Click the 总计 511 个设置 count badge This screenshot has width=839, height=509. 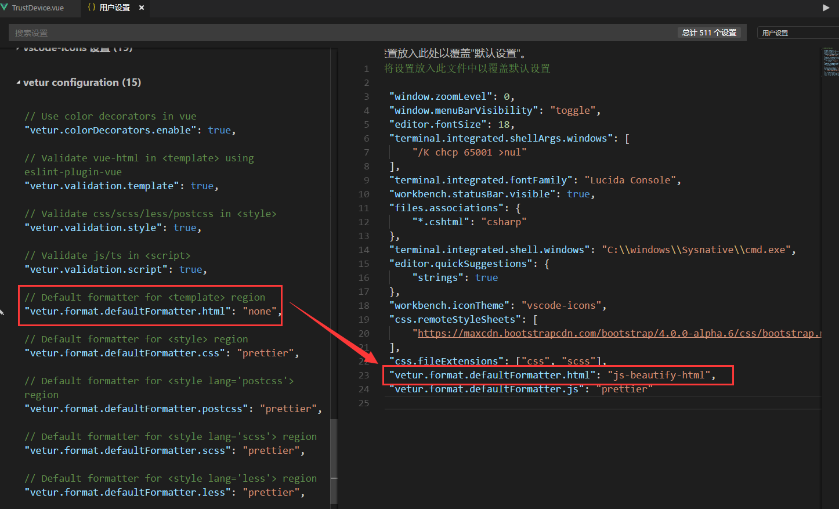[709, 33]
